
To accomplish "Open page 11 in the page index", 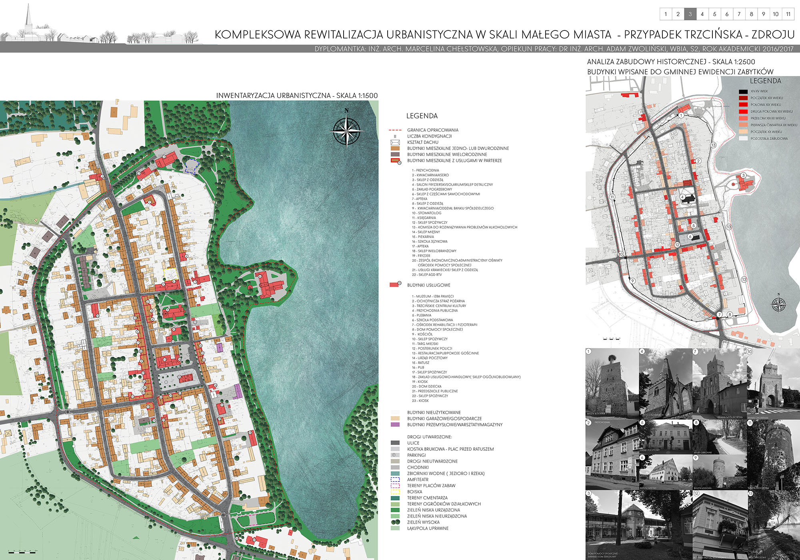I will coord(788,14).
